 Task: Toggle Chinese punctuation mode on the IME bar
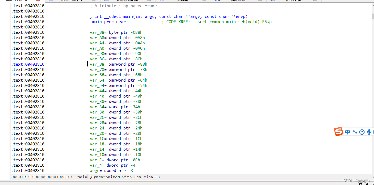[x=355, y=132]
